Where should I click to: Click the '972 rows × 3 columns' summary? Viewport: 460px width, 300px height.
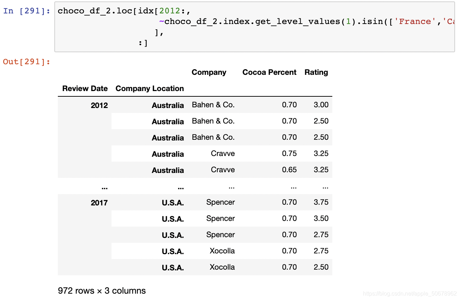[x=102, y=291]
